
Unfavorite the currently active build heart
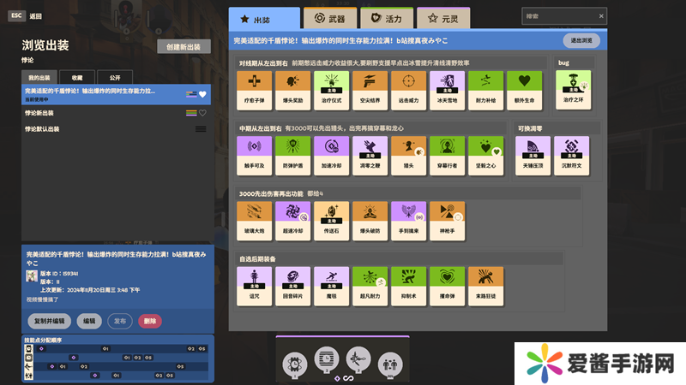pyautogui.click(x=203, y=94)
